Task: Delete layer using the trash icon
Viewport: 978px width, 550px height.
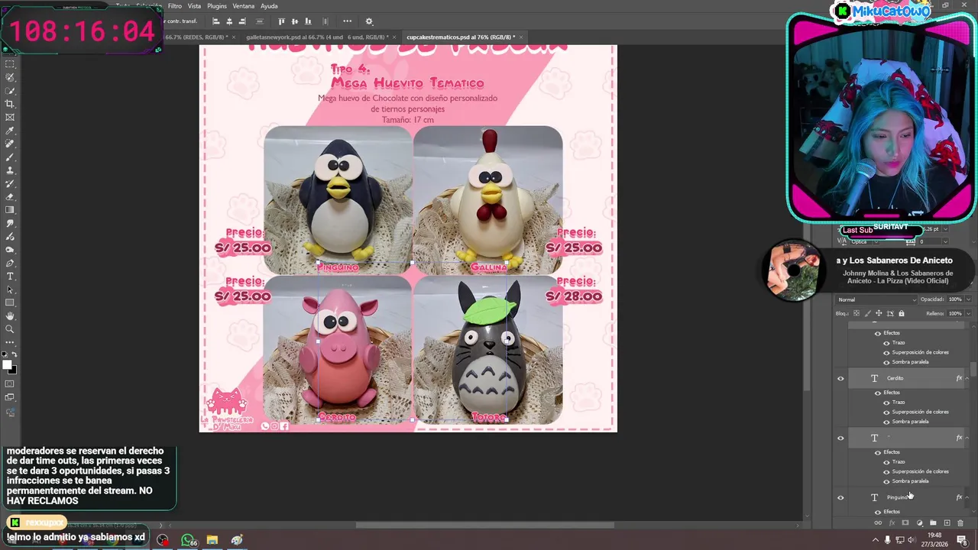Action: [x=960, y=523]
